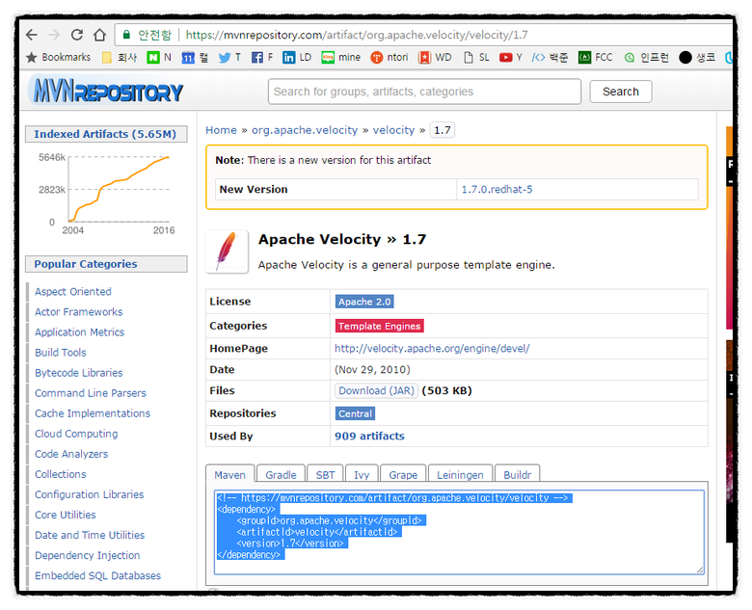Open the 캘 calendar bookmark
This screenshot has height=610, width=752.
point(195,58)
